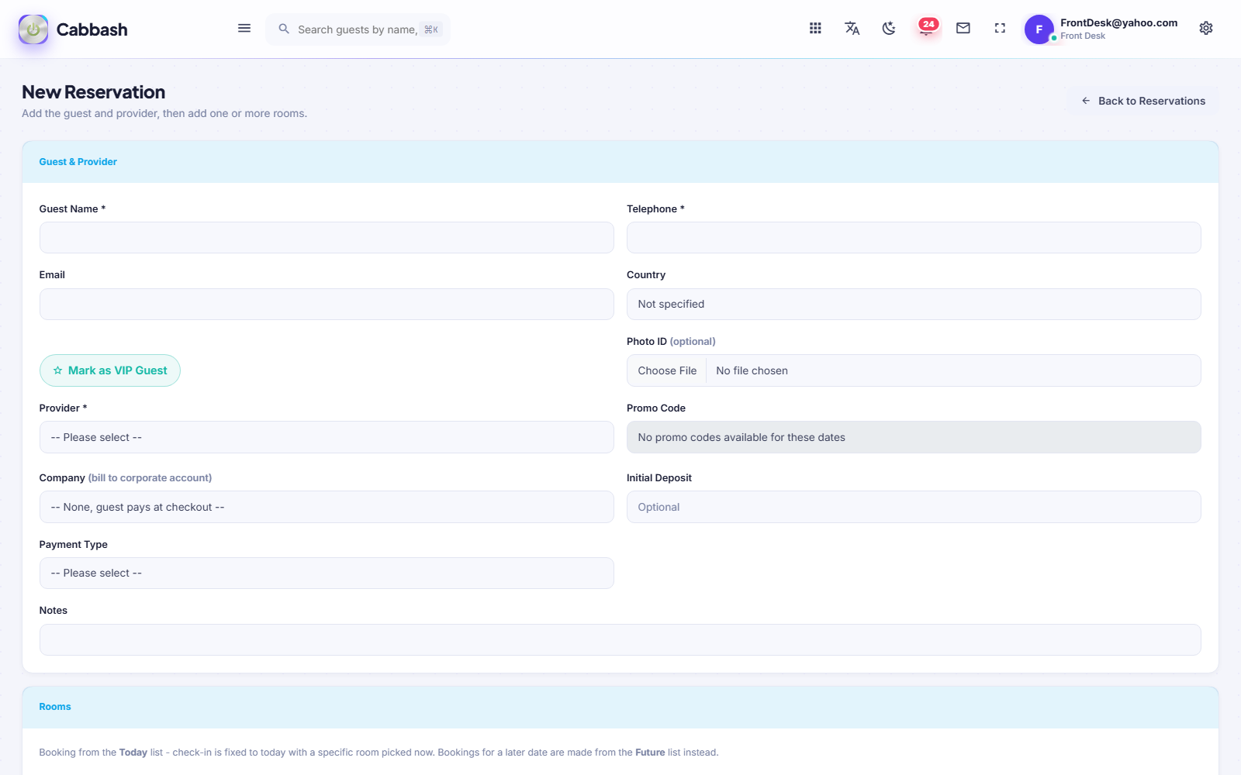Focus the guest search box
Image resolution: width=1241 pixels, height=775 pixels.
[358, 29]
